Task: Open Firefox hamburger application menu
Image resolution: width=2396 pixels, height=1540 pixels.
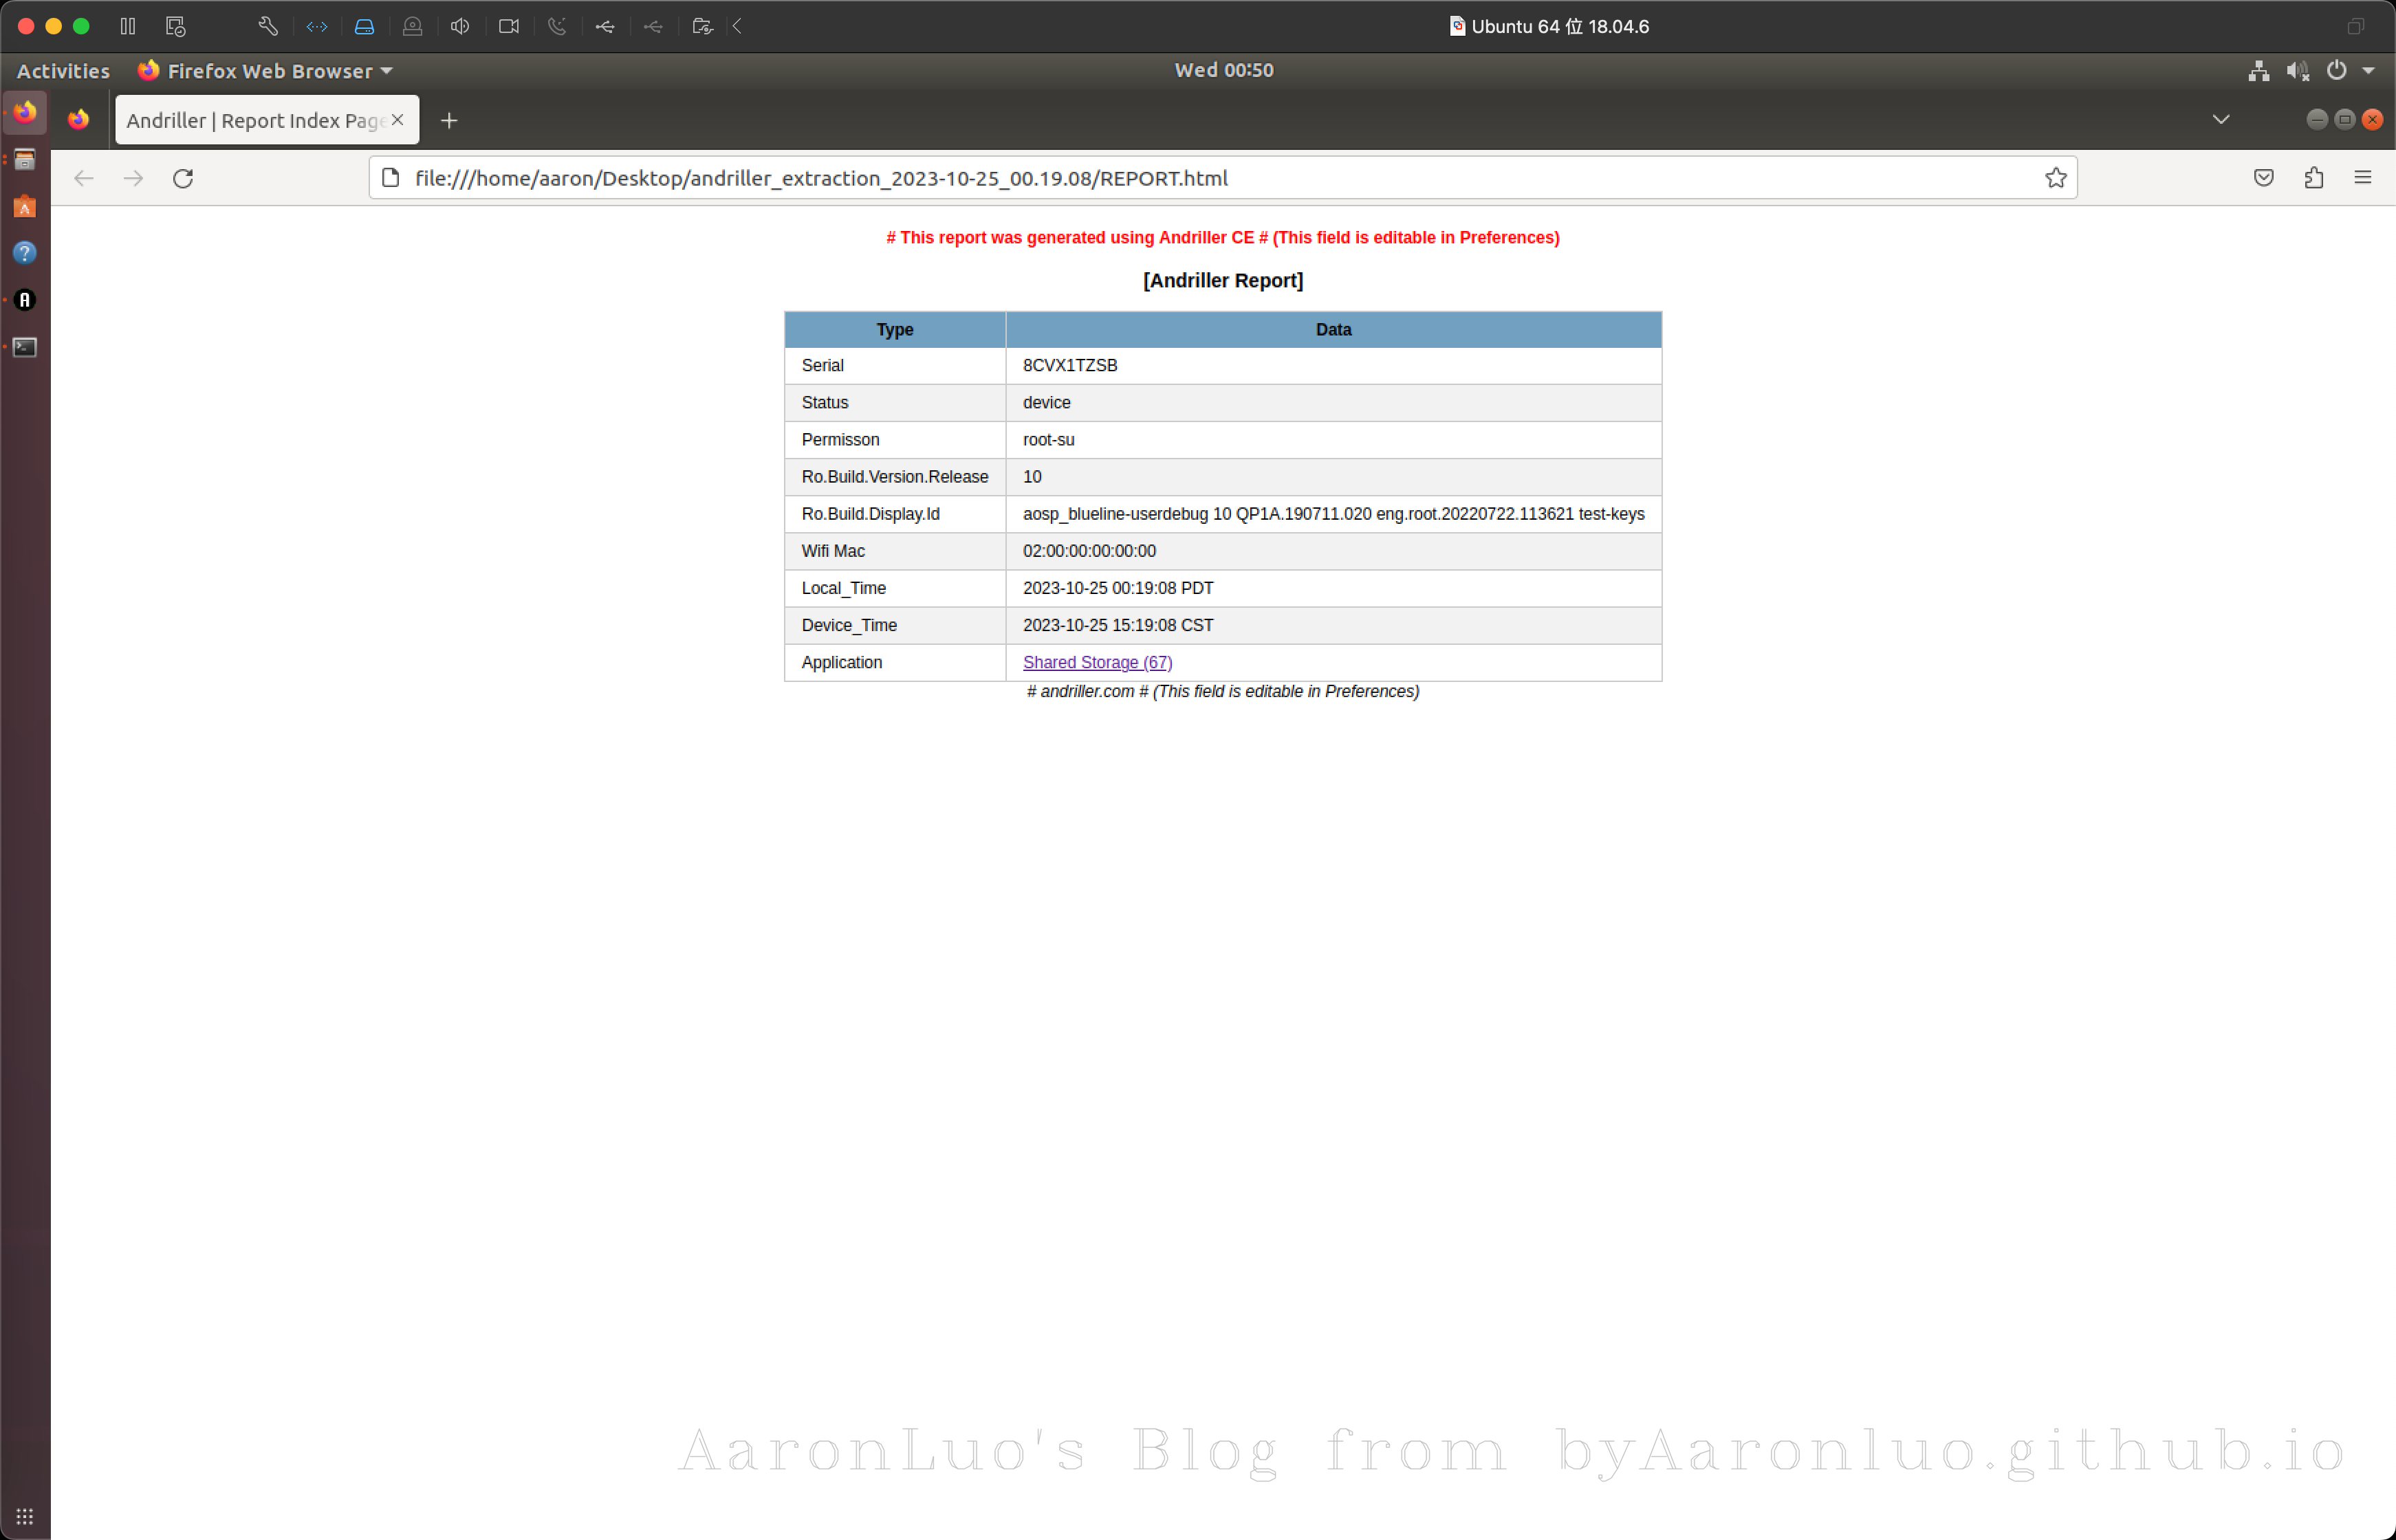Action: click(x=2363, y=178)
